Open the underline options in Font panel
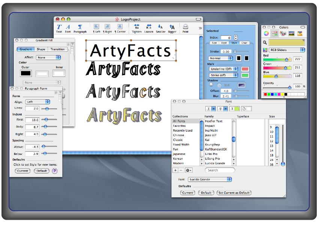 tap(211, 109)
